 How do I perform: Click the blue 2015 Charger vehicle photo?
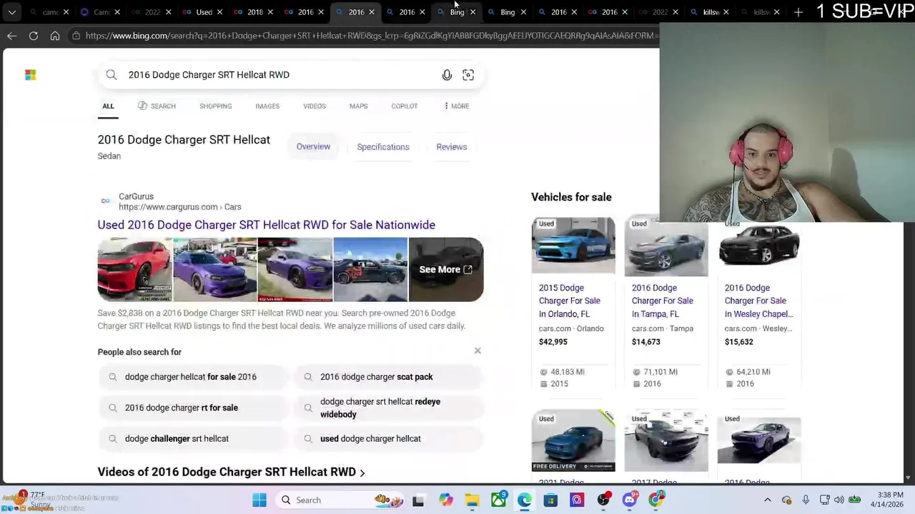click(573, 246)
